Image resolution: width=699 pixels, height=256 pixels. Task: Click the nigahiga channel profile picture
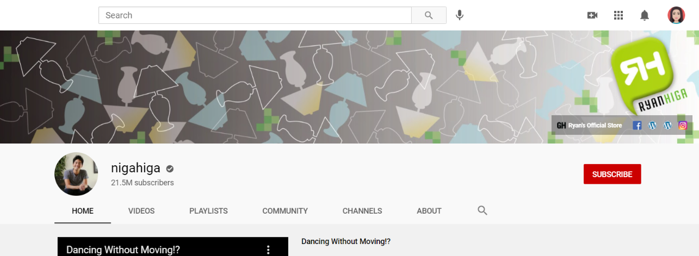tap(76, 174)
